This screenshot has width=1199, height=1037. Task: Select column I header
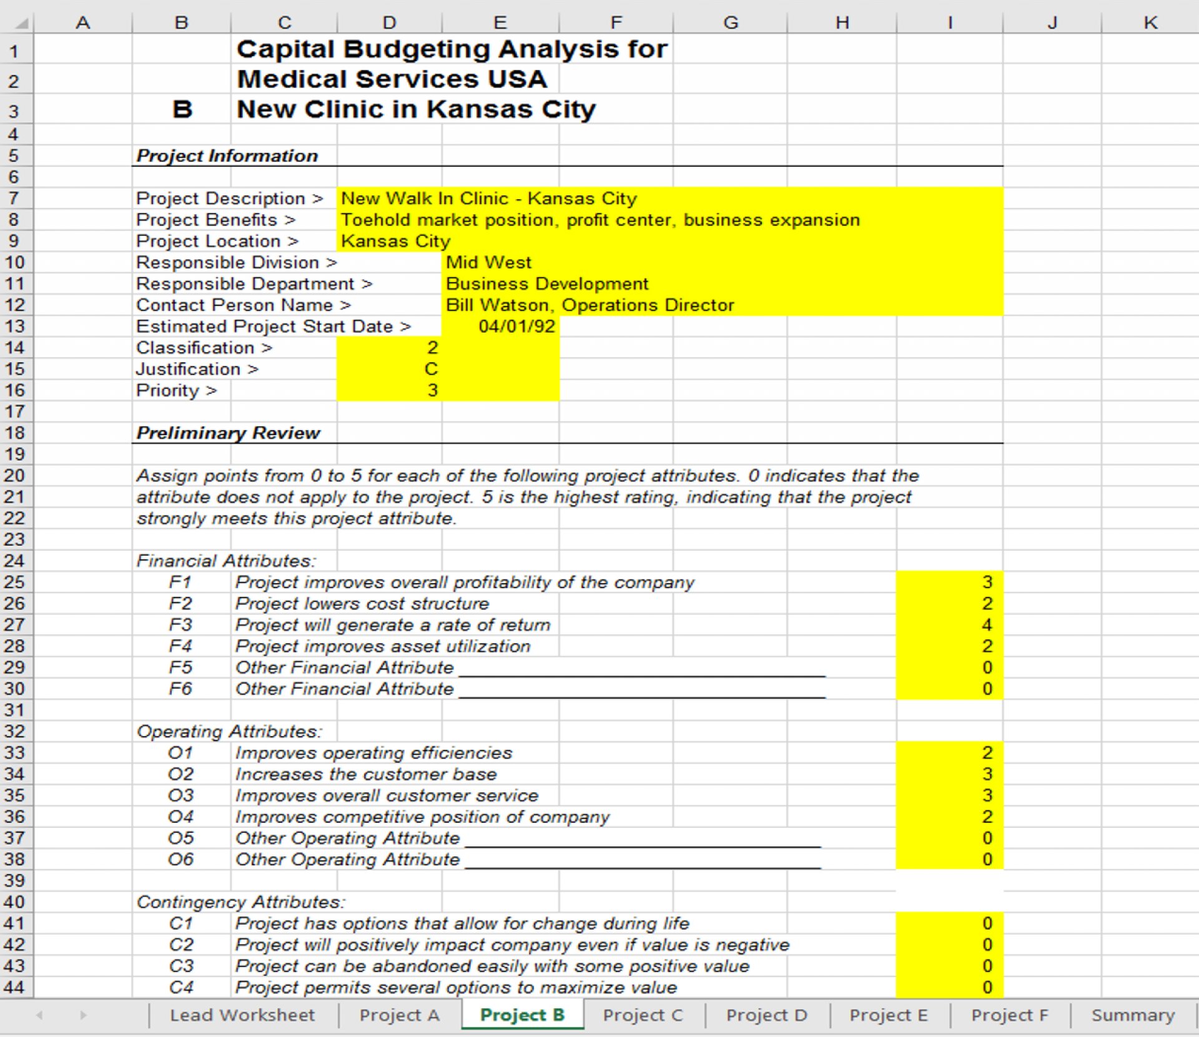point(949,22)
